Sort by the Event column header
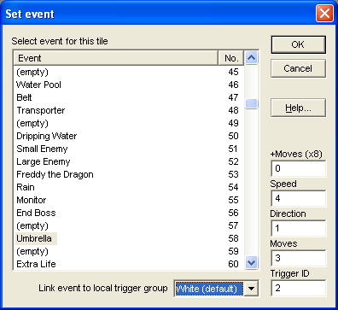The image size is (338, 310). (x=116, y=58)
